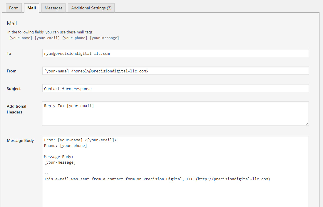Click the To email input field

(x=175, y=53)
